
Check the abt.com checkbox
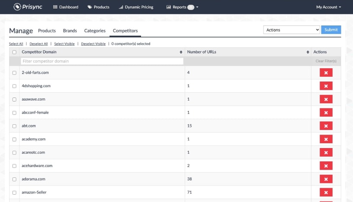(14, 126)
